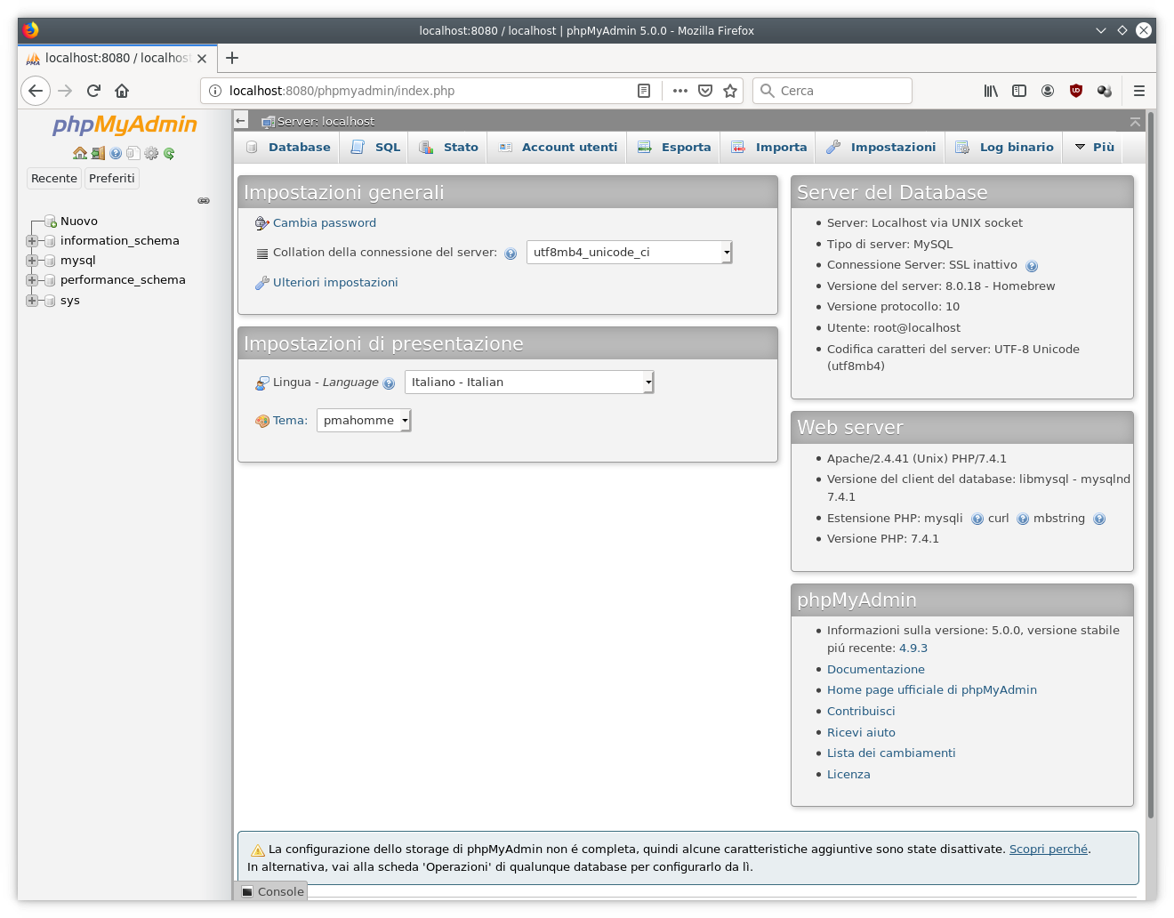Click the link-with-main-panel chain icon

[x=204, y=201]
